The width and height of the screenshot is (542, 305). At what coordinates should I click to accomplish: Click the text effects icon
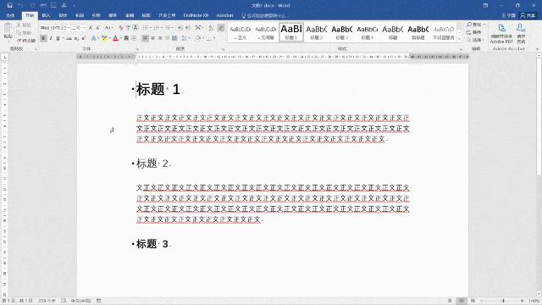(93, 38)
